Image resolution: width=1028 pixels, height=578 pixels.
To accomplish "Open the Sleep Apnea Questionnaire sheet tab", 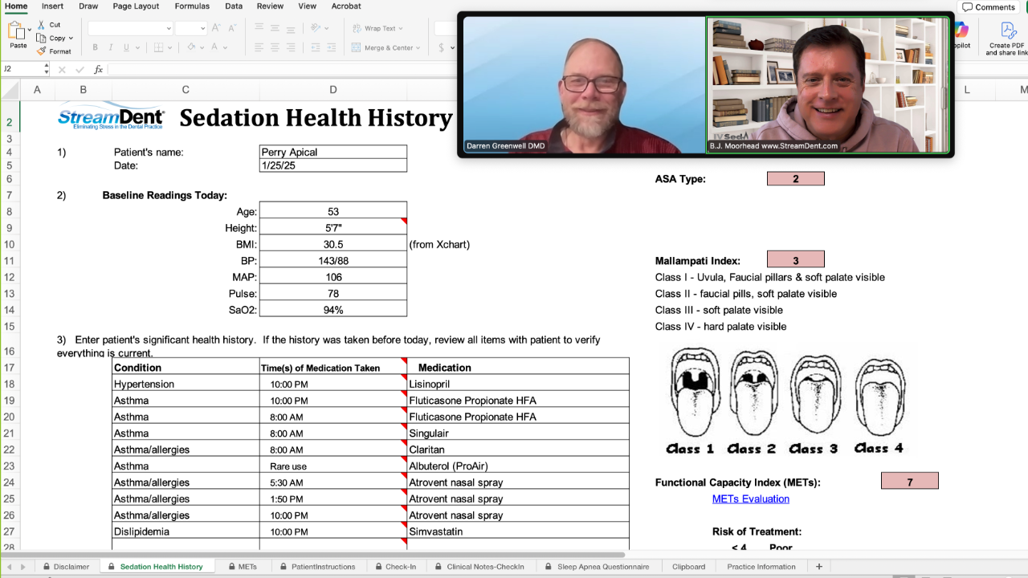I will 597,567.
